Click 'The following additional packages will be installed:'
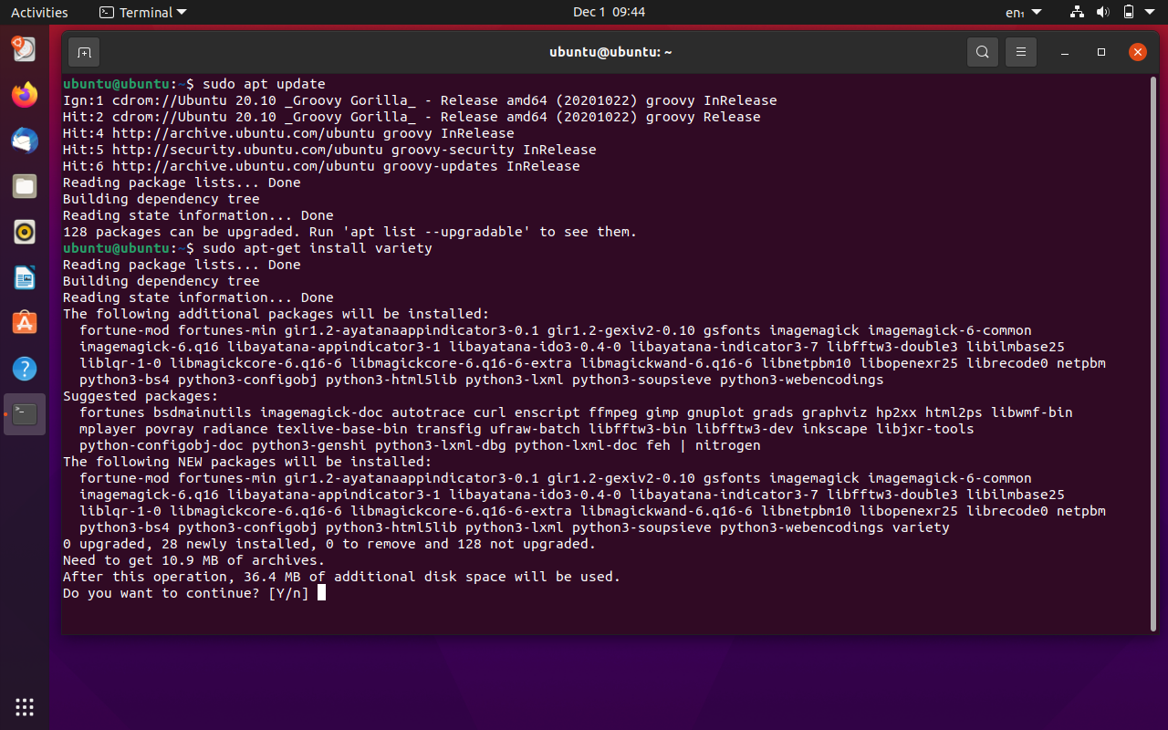Image resolution: width=1168 pixels, height=730 pixels. pos(276,314)
